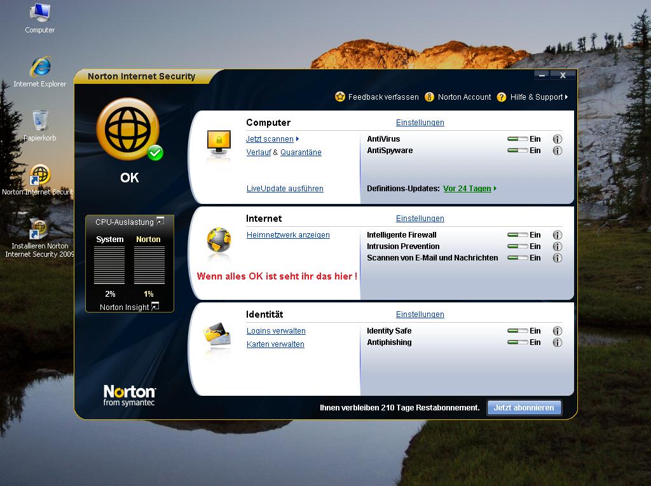This screenshot has width=651, height=486.
Task: Toggle the AntiVirus switch
Action: [517, 139]
